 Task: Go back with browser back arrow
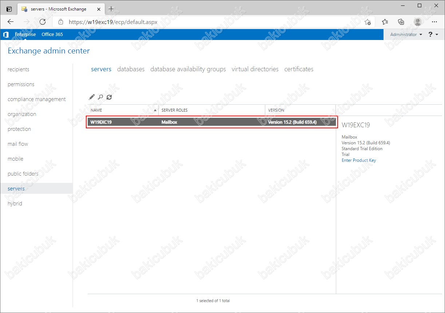coord(11,22)
